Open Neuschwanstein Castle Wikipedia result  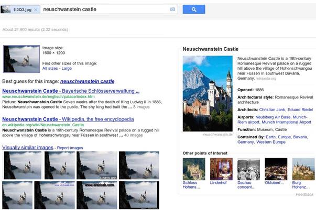point(68,119)
